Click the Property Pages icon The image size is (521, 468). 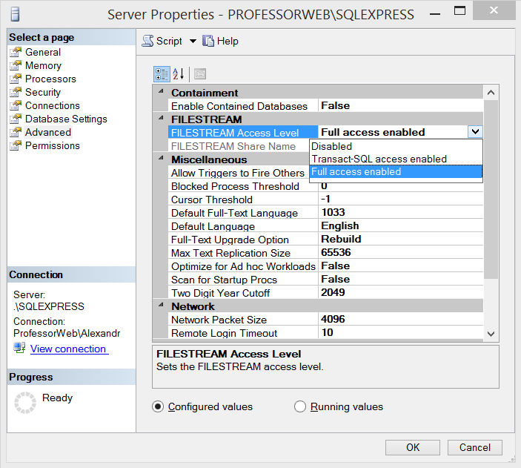click(200, 74)
